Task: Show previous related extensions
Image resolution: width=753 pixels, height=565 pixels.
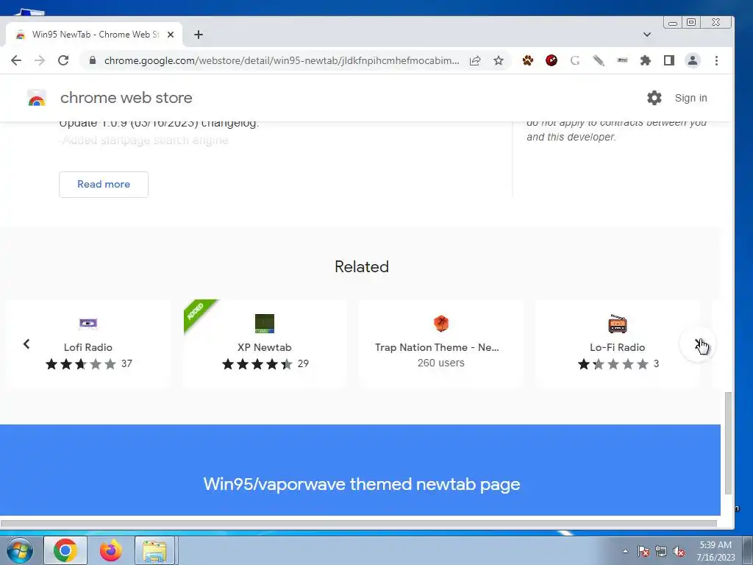Action: (26, 344)
